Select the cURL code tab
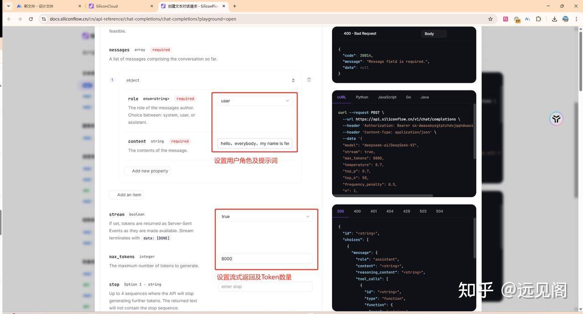Image resolution: width=583 pixels, height=314 pixels. point(342,97)
